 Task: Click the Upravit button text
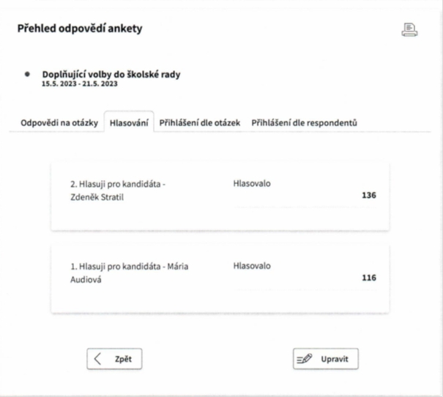click(x=335, y=359)
